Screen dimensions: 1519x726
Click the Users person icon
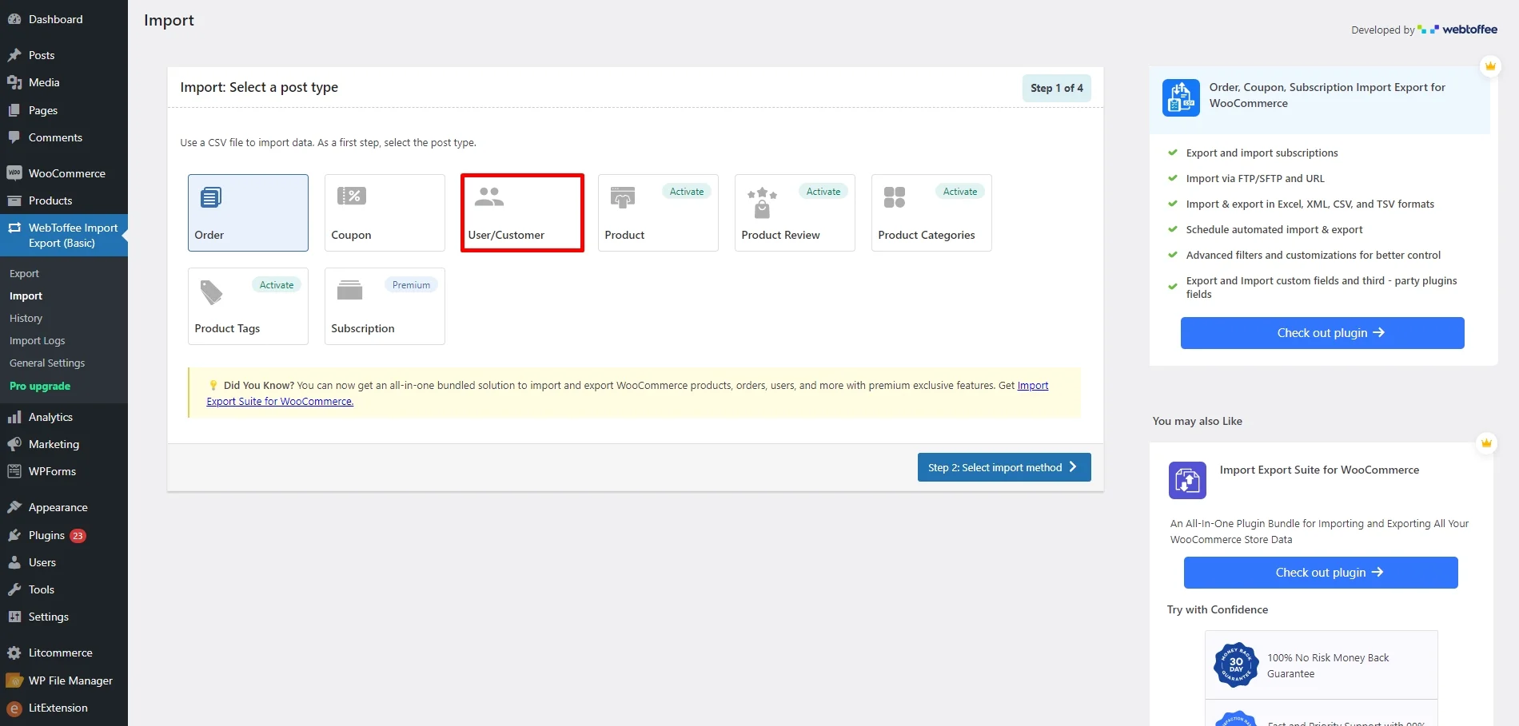tap(14, 562)
